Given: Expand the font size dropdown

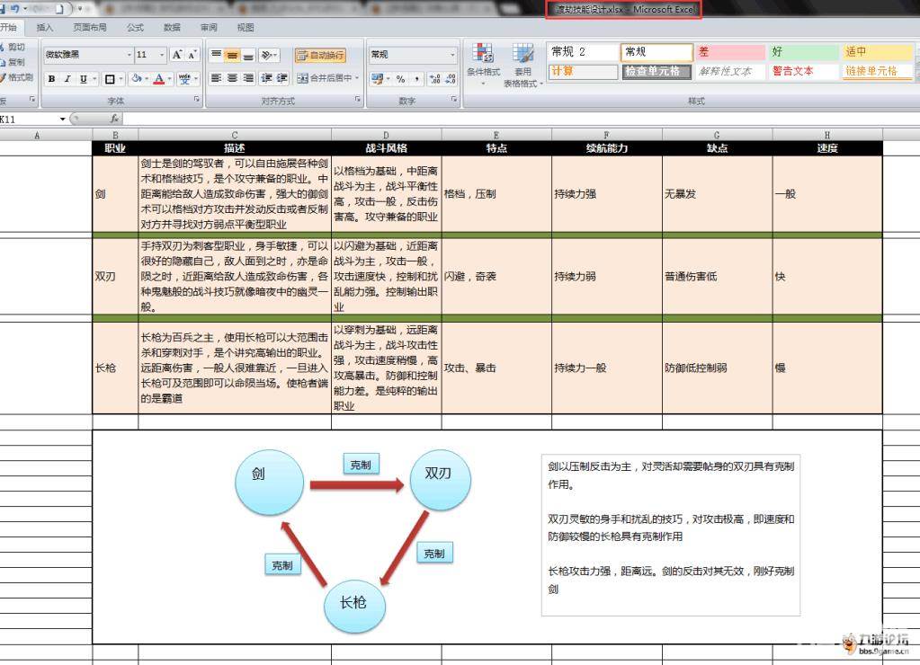Looking at the screenshot, I should tap(162, 55).
